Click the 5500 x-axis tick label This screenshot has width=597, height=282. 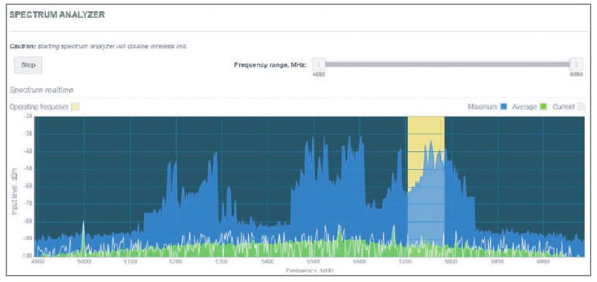tap(313, 262)
